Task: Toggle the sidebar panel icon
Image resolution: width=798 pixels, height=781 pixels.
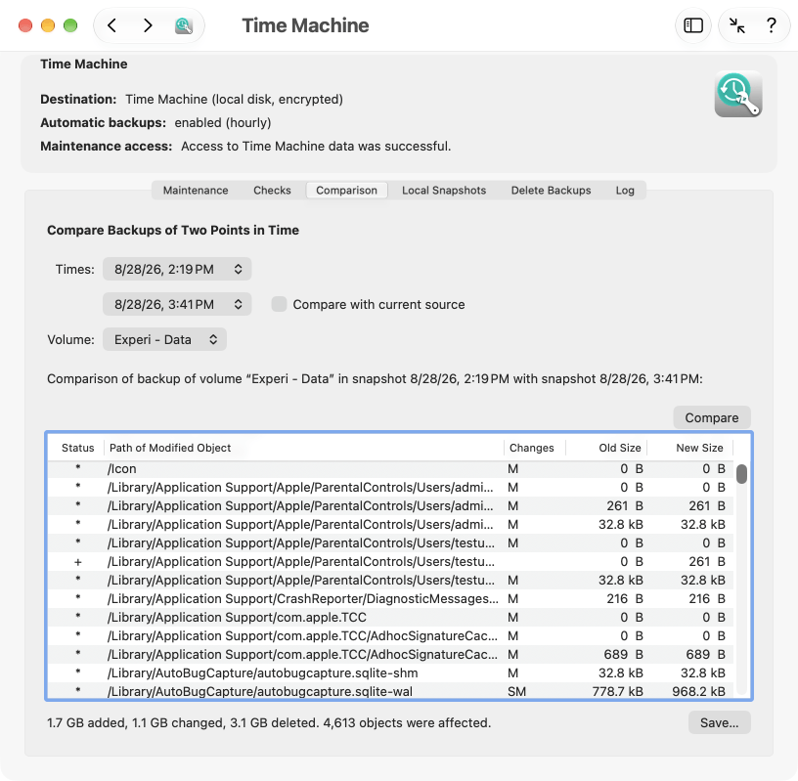Action: click(693, 25)
